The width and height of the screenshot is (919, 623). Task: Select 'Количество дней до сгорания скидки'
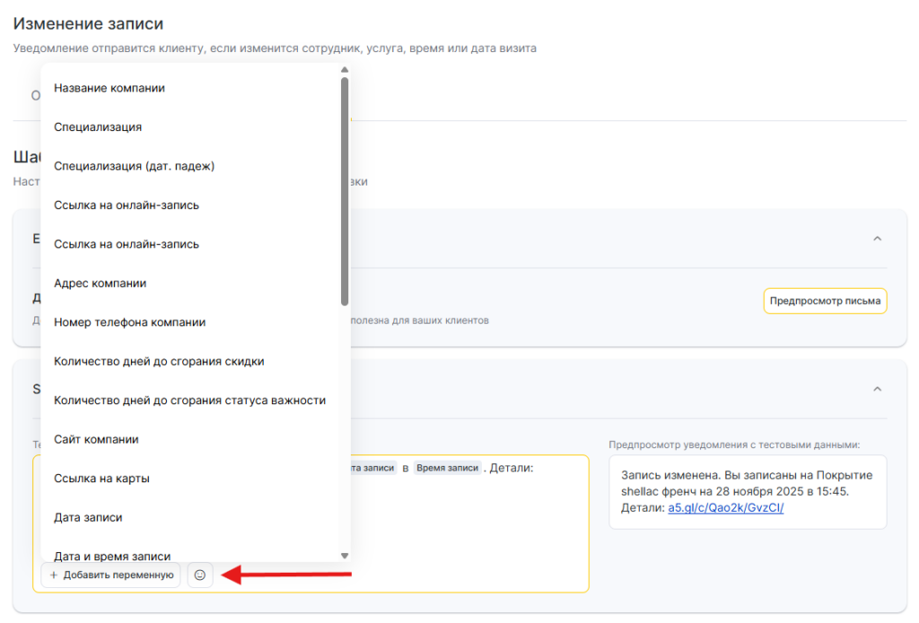pyautogui.click(x=159, y=361)
